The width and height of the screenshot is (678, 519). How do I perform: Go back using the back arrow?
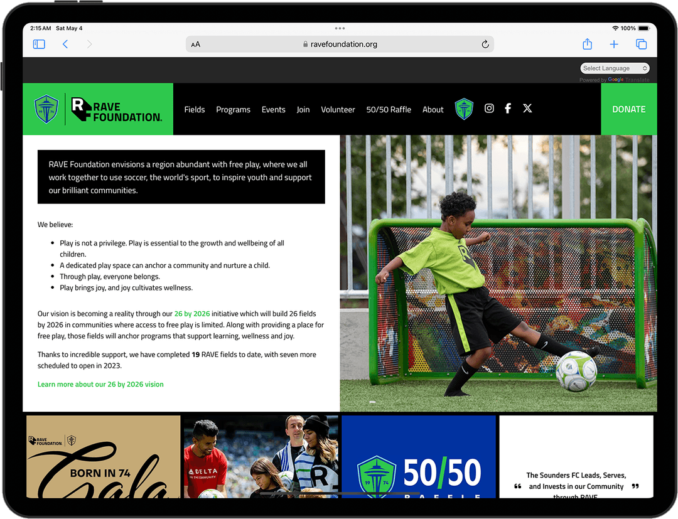(x=65, y=44)
